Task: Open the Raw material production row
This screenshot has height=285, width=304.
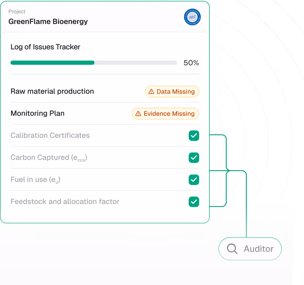Action: click(105, 92)
